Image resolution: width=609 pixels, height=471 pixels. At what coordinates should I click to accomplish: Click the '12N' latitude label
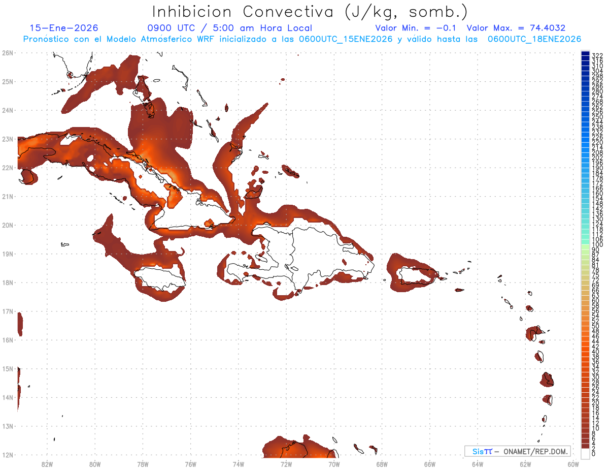click(8, 455)
